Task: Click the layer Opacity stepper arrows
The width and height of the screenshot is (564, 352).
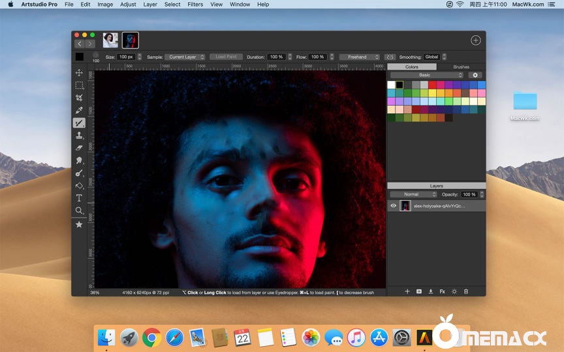Action: [482, 194]
